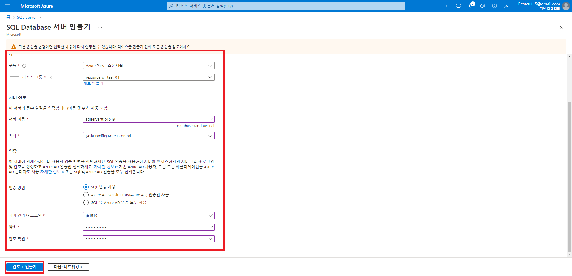Click the vertical scrollbar thumb of the form

pos(569,177)
